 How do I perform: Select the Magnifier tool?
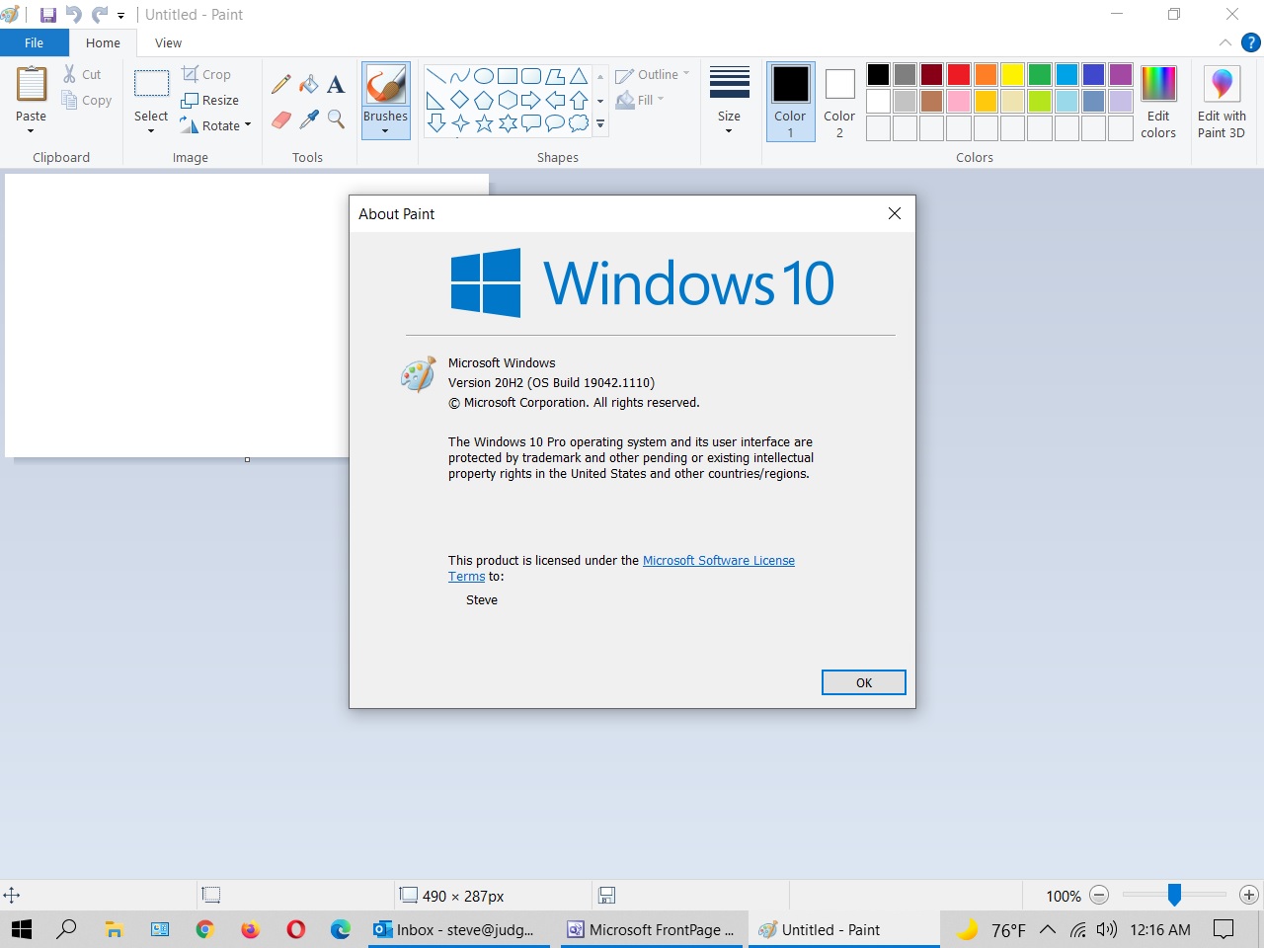click(336, 119)
